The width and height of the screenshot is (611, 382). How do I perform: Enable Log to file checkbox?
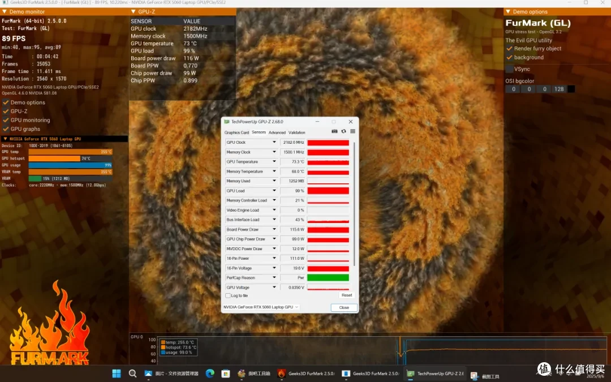[228, 295]
